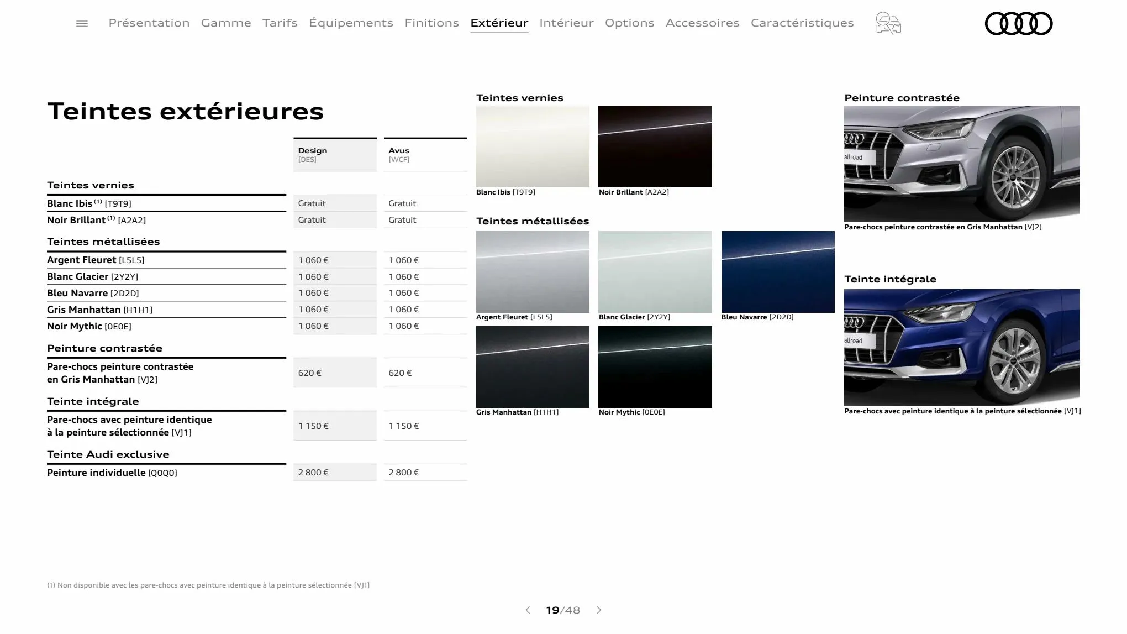Click the Noir Mythic [0E0E] swatch caption

point(632,412)
